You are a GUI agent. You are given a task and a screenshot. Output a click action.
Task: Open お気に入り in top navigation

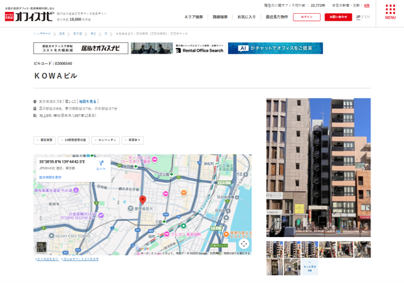pos(247,17)
